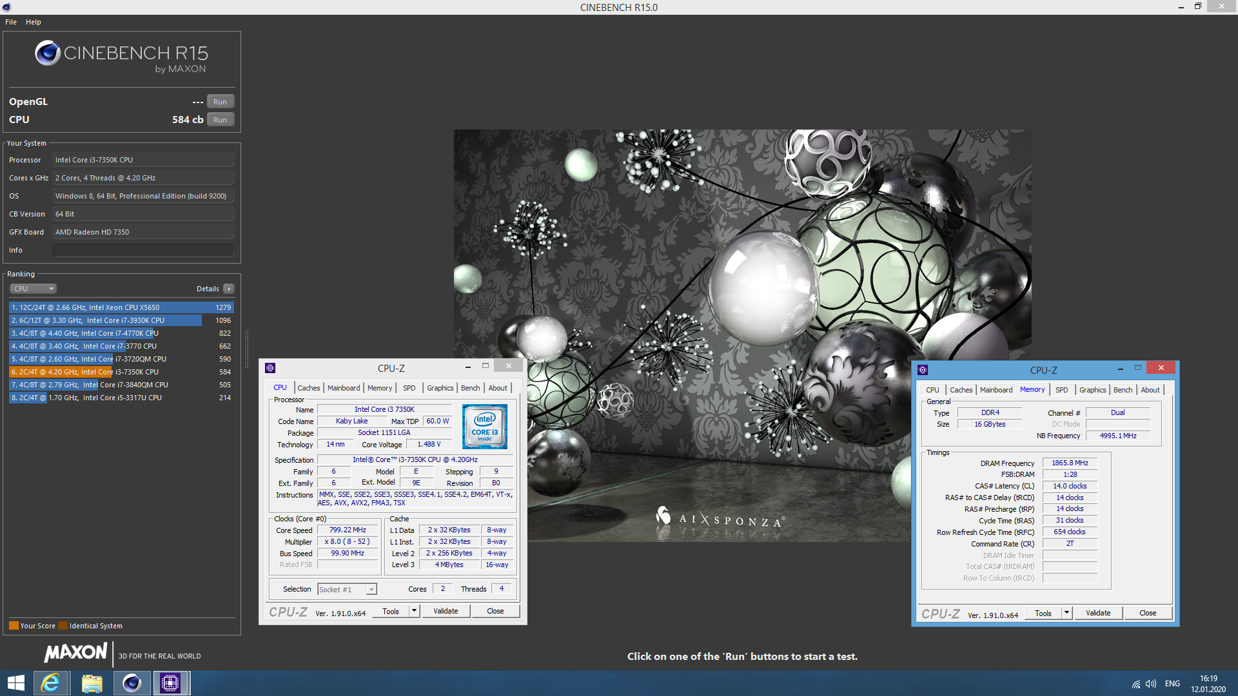Click Close button in right CPU-Z window
The image size is (1238, 696).
pos(1148,614)
